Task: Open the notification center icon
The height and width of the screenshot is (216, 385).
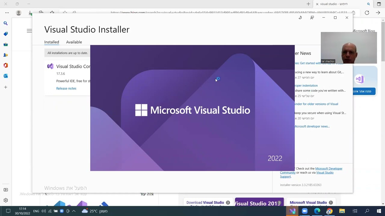Action: 8,211
